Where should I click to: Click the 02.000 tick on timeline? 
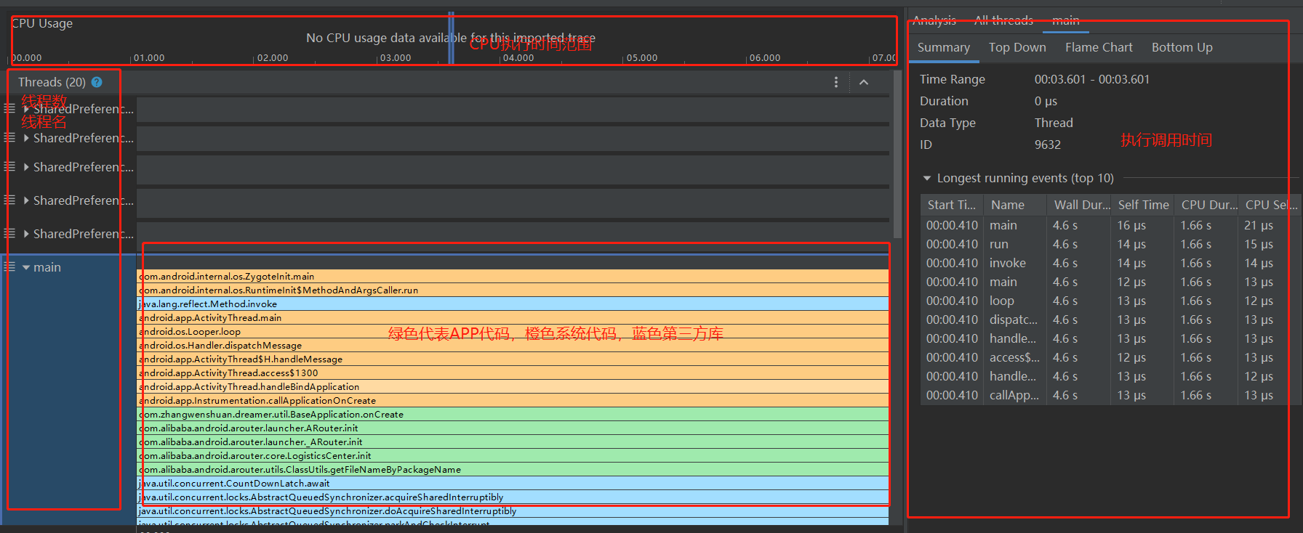tap(273, 57)
